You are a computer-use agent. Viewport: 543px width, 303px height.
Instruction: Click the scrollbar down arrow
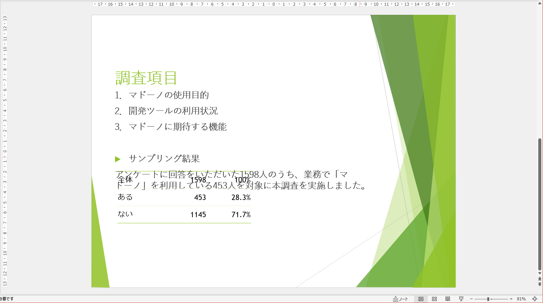coord(540,273)
